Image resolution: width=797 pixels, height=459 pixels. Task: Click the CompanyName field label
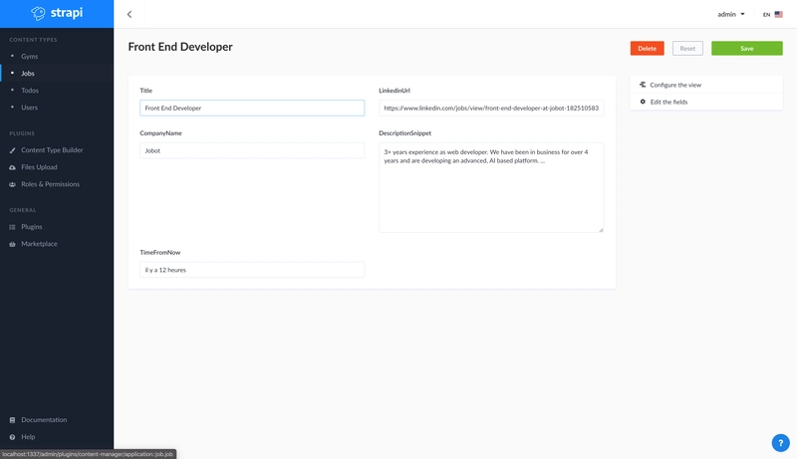(160, 133)
